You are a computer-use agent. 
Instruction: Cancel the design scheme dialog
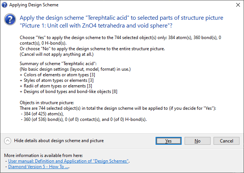pyautogui.click(x=226, y=141)
